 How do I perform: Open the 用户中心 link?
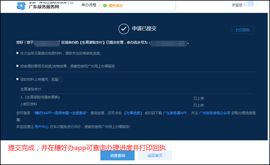coord(41,127)
